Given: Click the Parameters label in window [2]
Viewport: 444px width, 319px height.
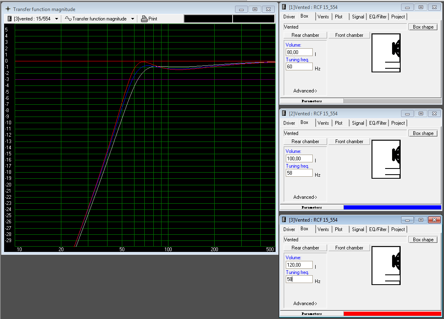Looking at the screenshot, I should click(x=312, y=207).
